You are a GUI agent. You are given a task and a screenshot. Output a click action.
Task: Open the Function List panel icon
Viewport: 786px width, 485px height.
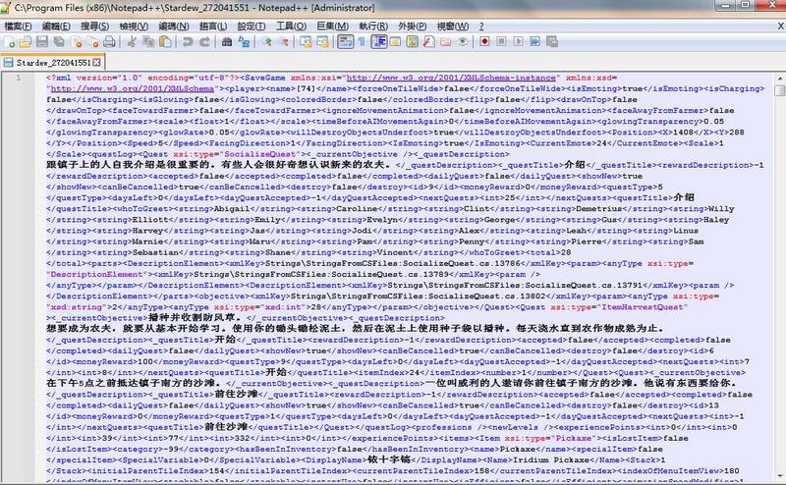tap(429, 42)
